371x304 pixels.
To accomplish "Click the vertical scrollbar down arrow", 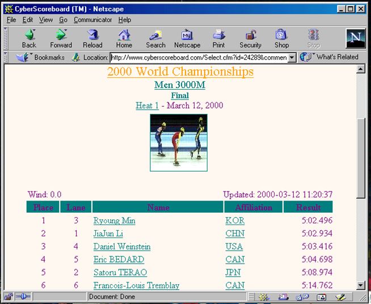I will [361, 285].
